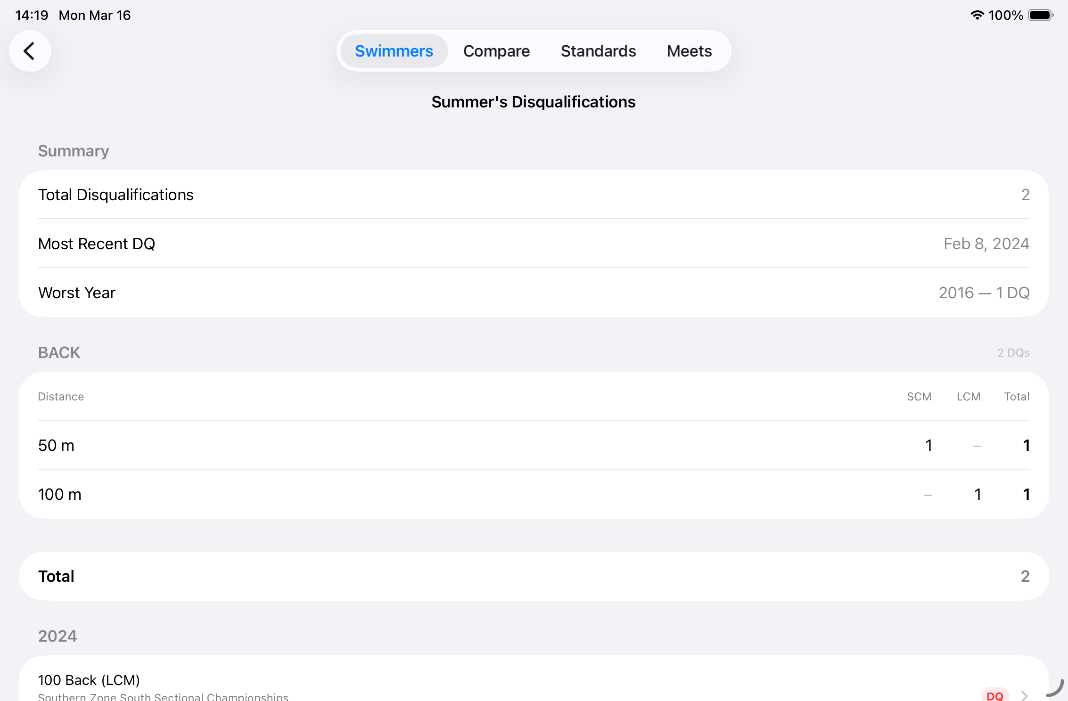Tap the Wi-Fi status icon
This screenshot has height=701, width=1068.
(977, 15)
